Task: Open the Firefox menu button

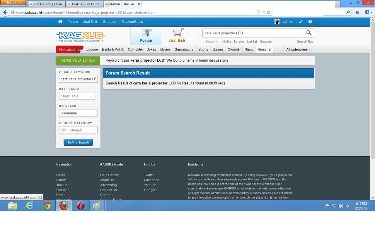Action: pyautogui.click(x=13, y=3)
